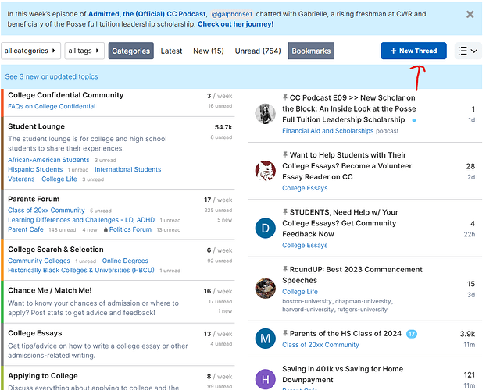Start a New Thread
This screenshot has width=486, height=390.
pos(413,51)
